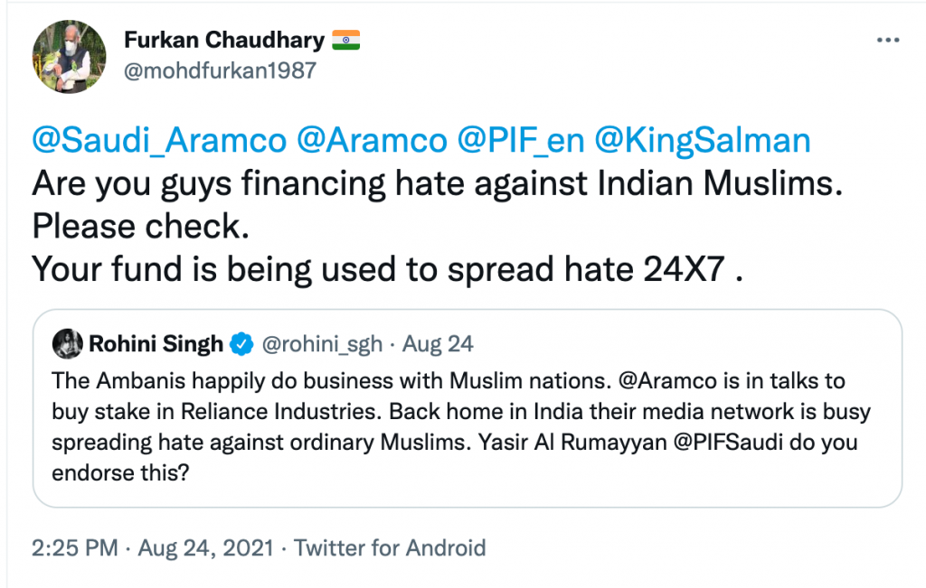The width and height of the screenshot is (926, 588).
Task: Open the @Saudi_Aramco mention
Action: [x=160, y=141]
